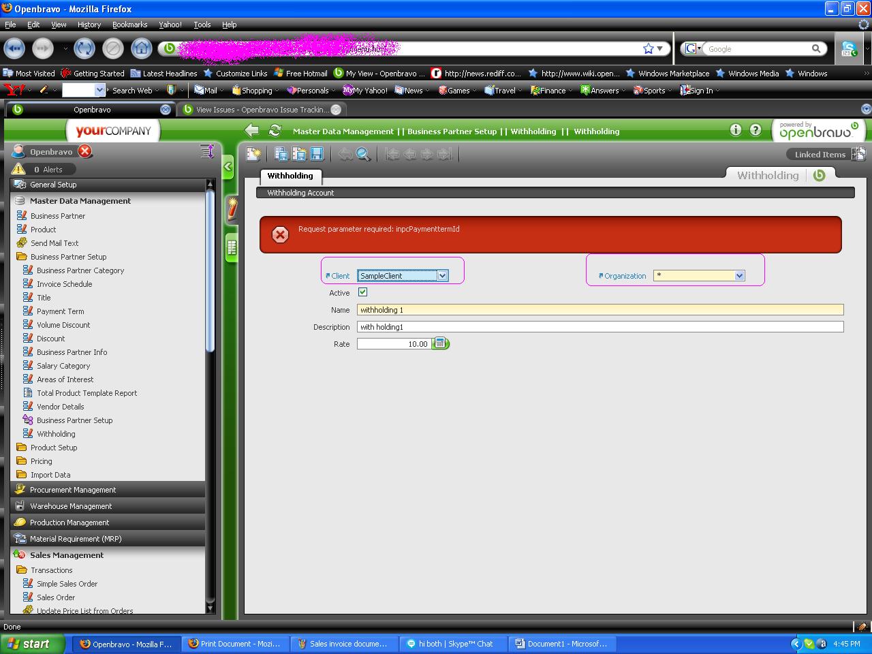Click the Save record toolbar icon

pos(281,155)
